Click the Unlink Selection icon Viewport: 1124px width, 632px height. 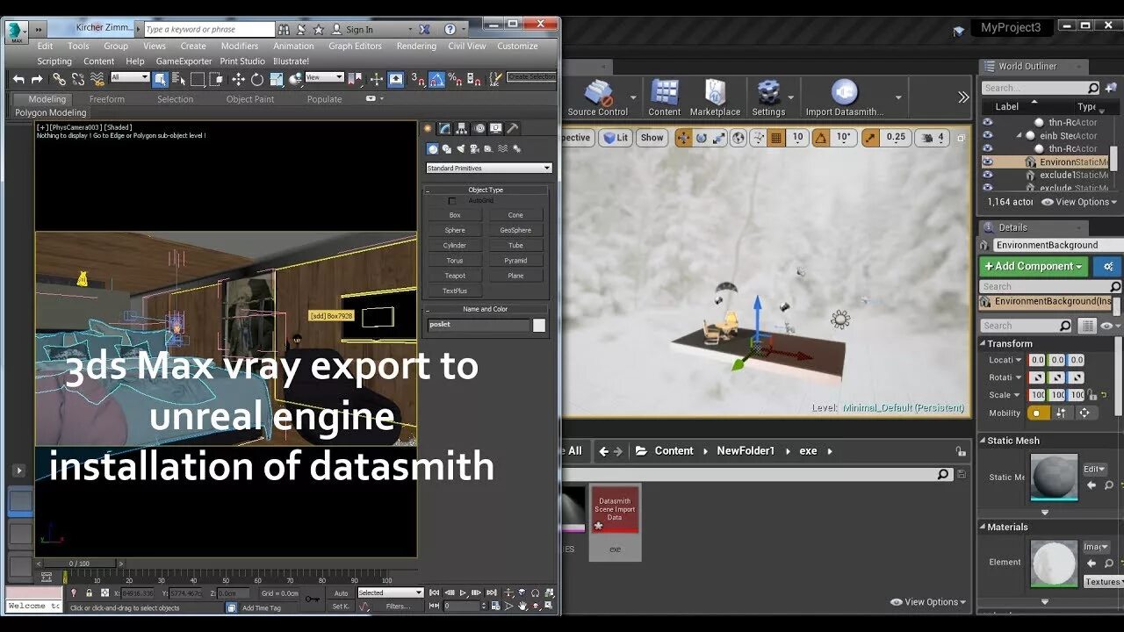click(x=77, y=79)
